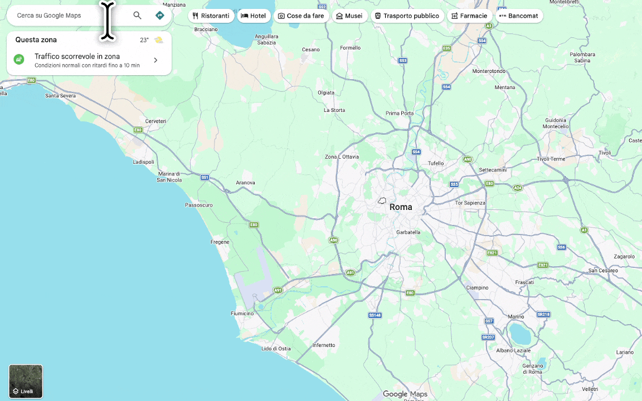Click the Ladispoli town label
This screenshot has height=401, width=642.
coord(143,162)
